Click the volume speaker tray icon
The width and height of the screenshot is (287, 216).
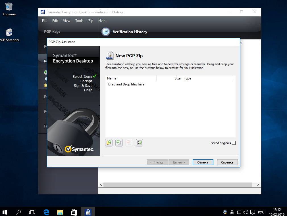[246, 212]
